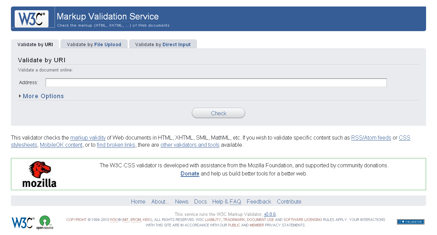Click the W3C logo in the header
Screen dimensions: 437x235
coord(31,19)
